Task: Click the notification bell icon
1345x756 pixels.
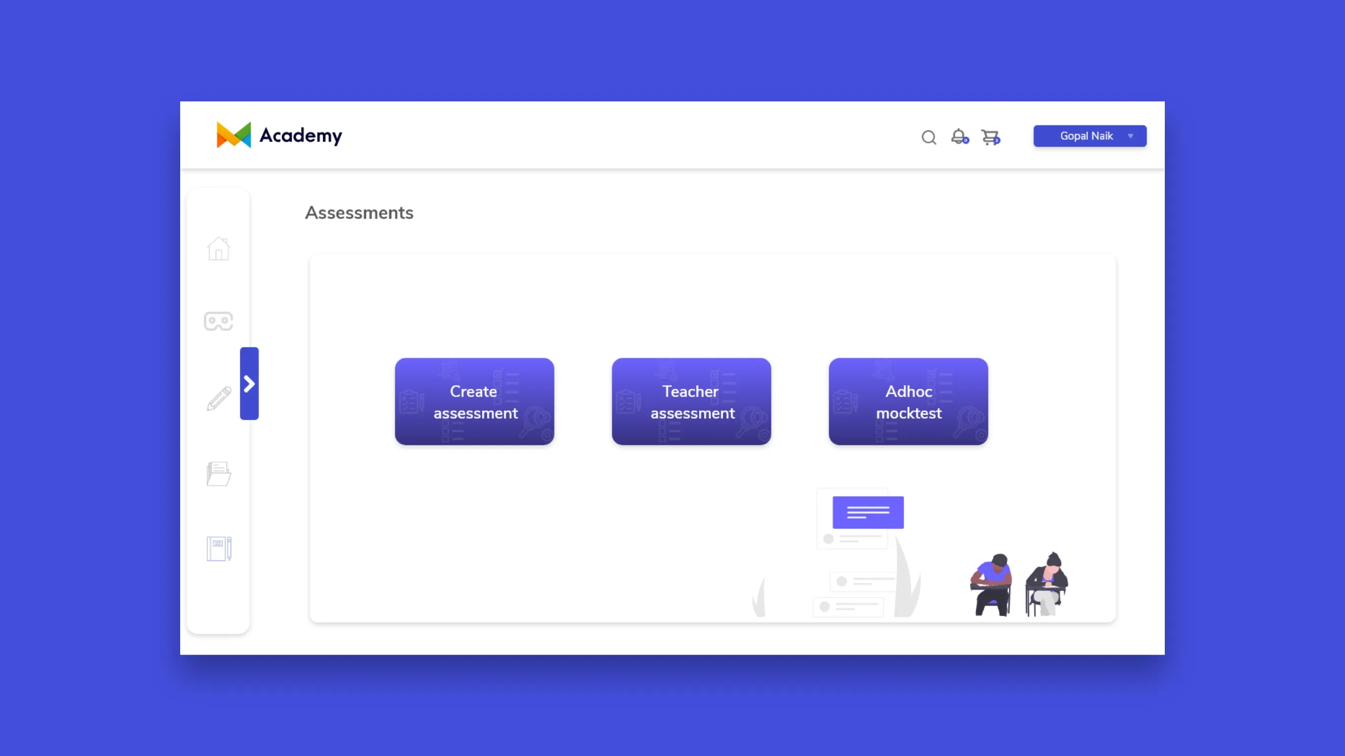Action: click(959, 136)
